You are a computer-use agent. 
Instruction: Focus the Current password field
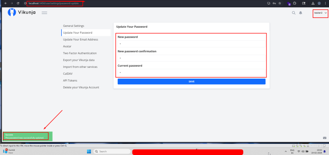[x=191, y=72]
